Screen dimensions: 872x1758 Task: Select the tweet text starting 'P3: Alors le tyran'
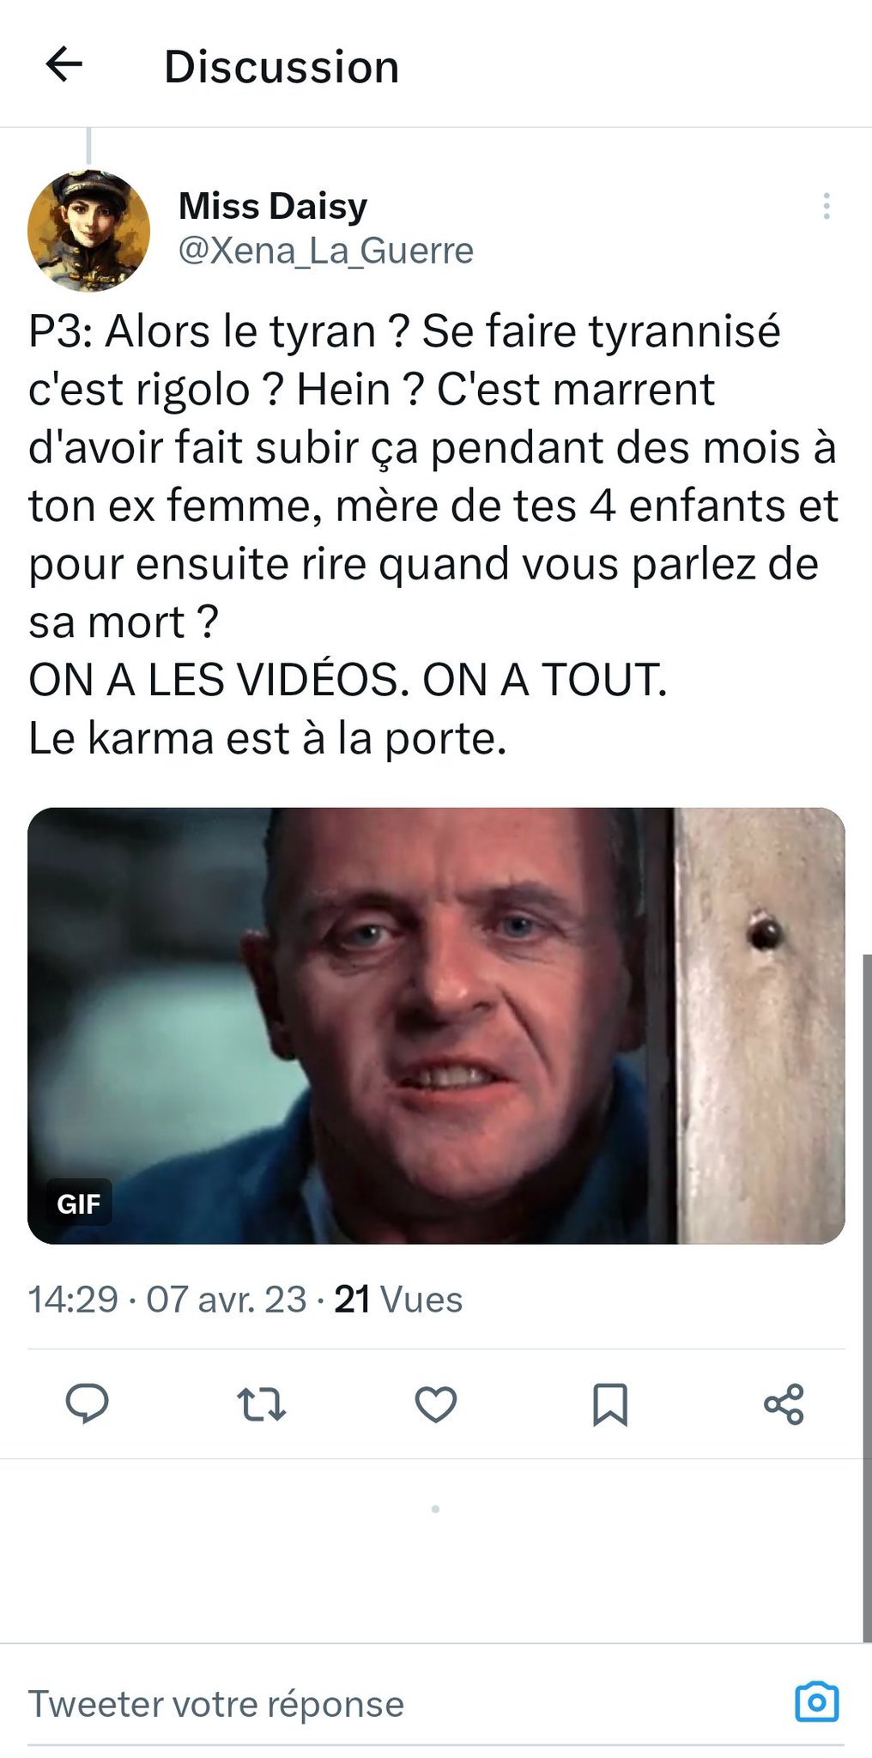click(433, 534)
